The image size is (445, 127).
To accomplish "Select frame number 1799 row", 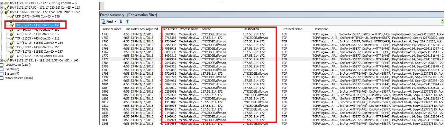I will pyautogui.click(x=272, y=81).
